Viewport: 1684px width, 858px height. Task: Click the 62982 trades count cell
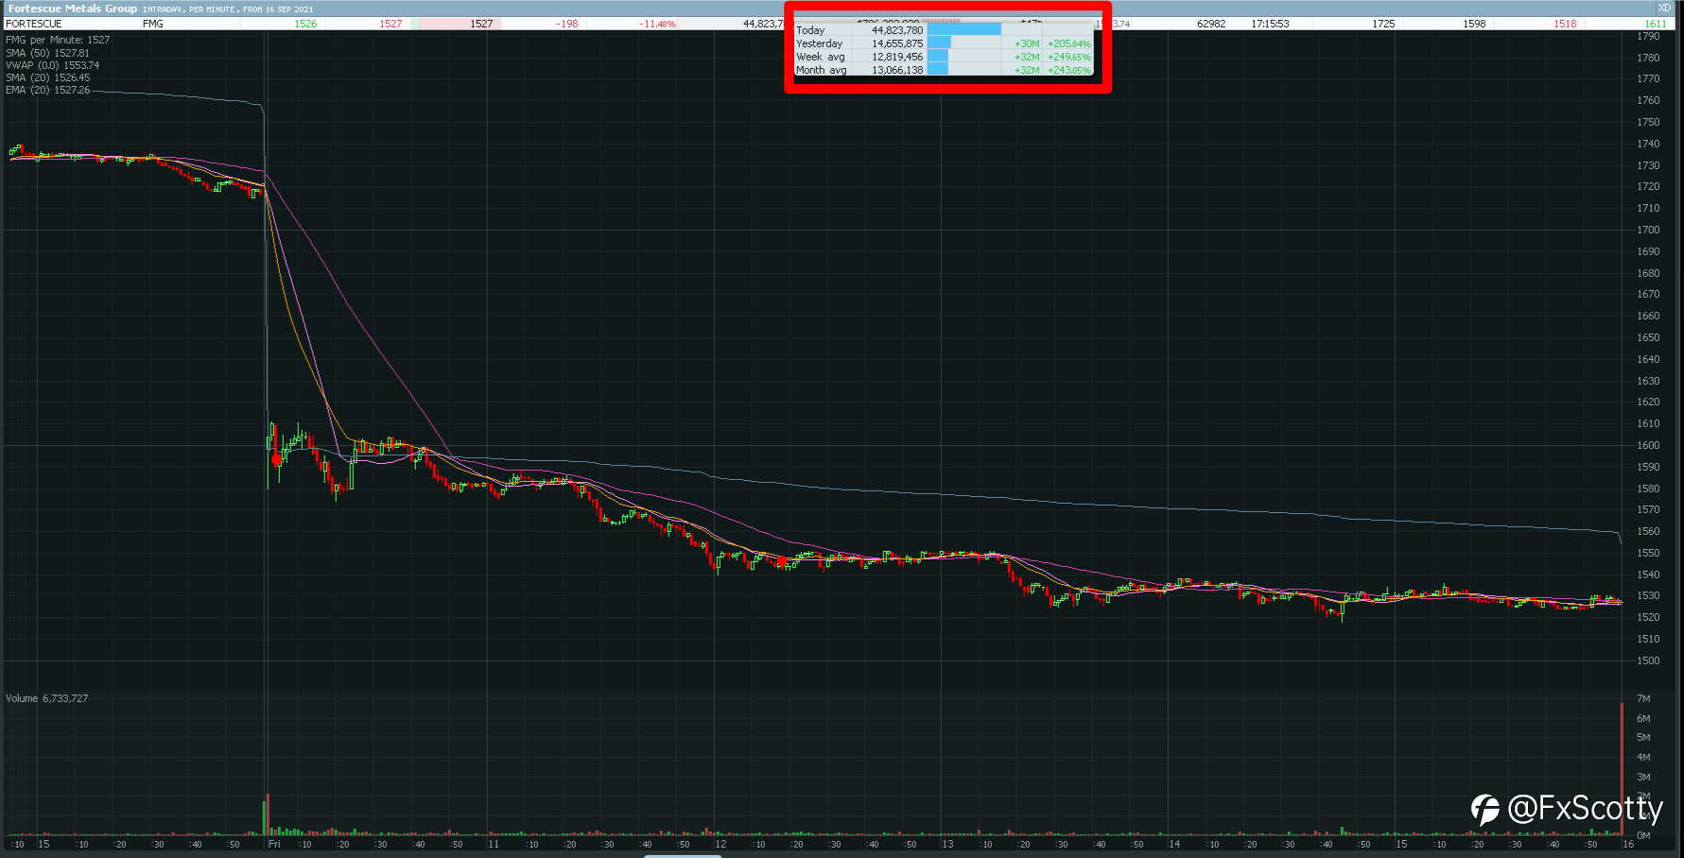pyautogui.click(x=1211, y=24)
